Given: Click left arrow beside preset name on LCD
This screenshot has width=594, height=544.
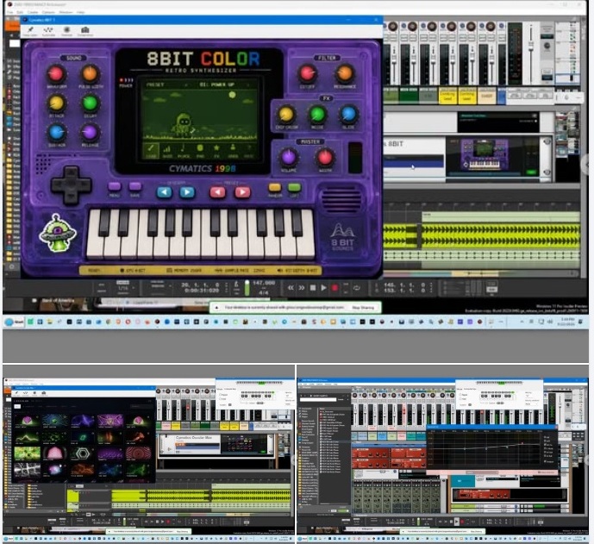Looking at the screenshot, I should pos(185,84).
